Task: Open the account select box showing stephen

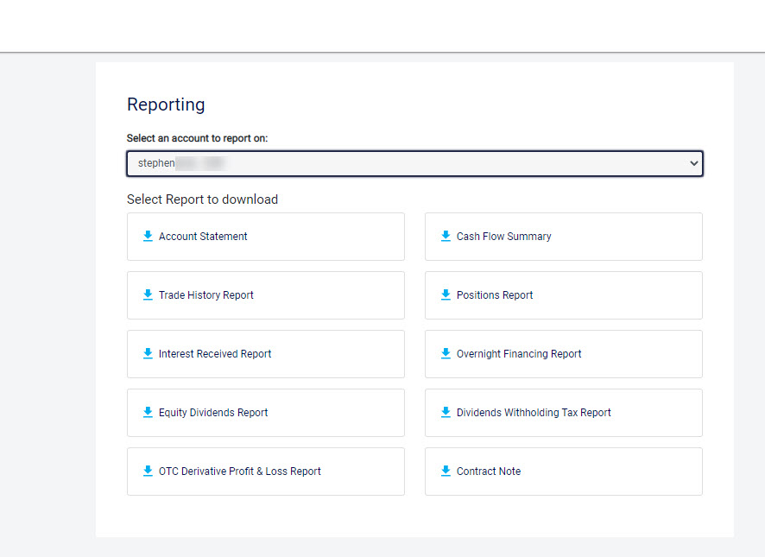Action: coord(414,163)
